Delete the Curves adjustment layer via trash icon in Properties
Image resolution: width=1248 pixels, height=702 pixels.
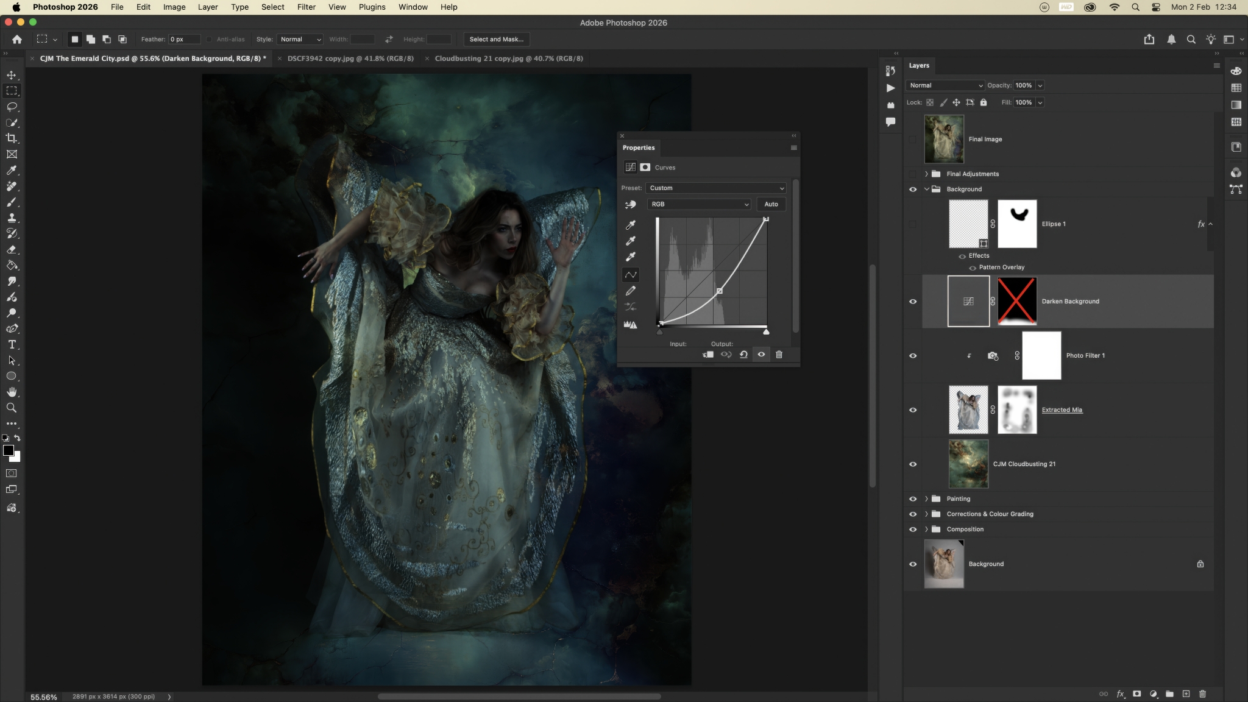click(779, 355)
